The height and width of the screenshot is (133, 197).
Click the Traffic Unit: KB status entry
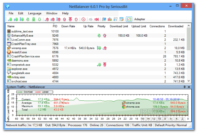[142, 125]
